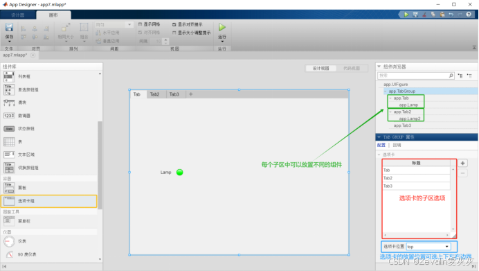
Task: Click the Same Size (相同大小) icon
Action: point(66,28)
